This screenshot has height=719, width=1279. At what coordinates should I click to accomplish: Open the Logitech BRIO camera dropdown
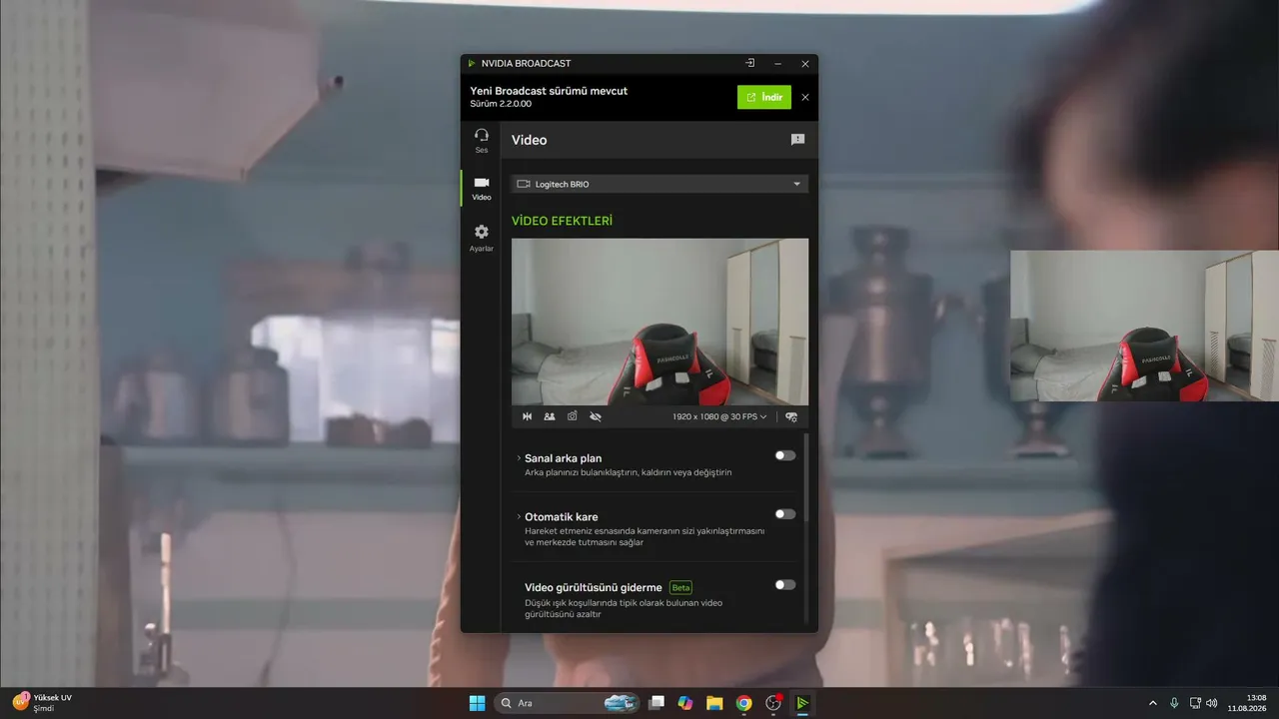coord(659,184)
